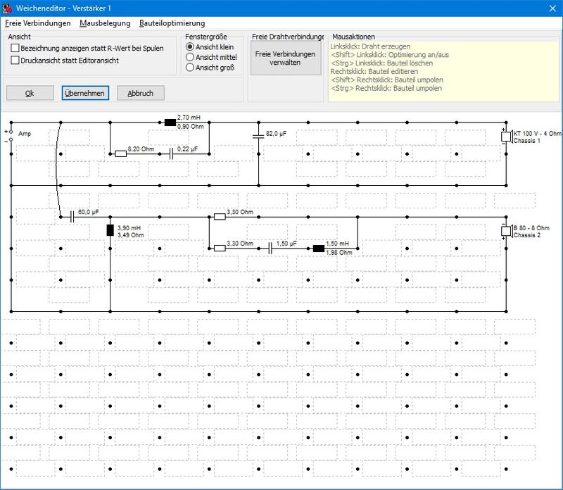The height and width of the screenshot is (490, 563).
Task: Click the Weicheneditor app icon in title bar
Action: (7, 8)
